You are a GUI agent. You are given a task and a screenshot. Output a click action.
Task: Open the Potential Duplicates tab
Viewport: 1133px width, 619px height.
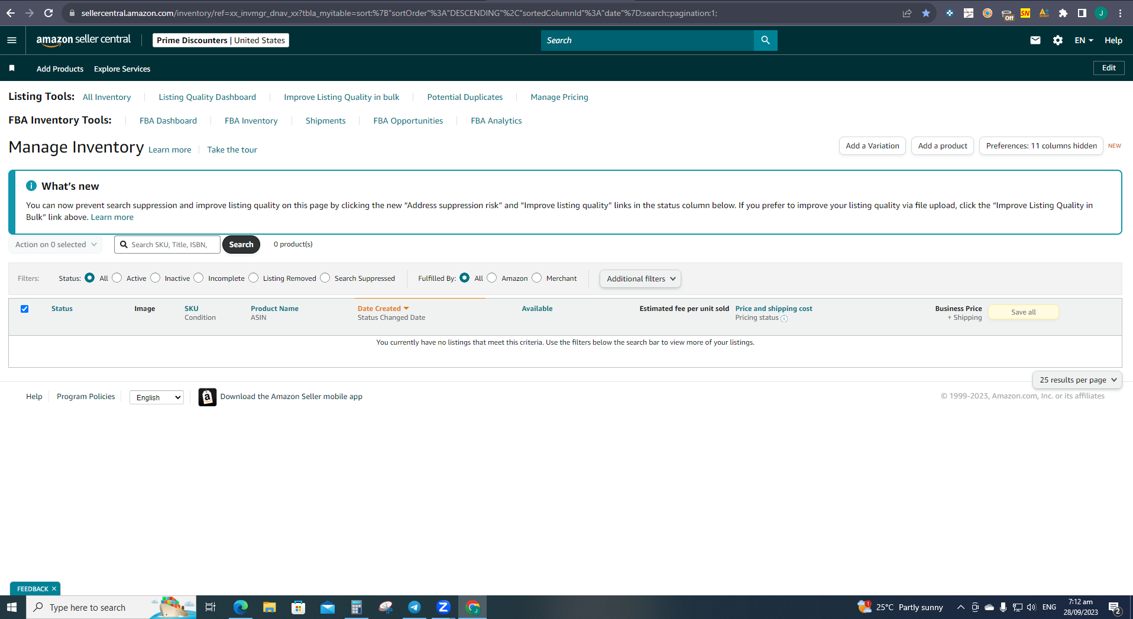pos(465,97)
